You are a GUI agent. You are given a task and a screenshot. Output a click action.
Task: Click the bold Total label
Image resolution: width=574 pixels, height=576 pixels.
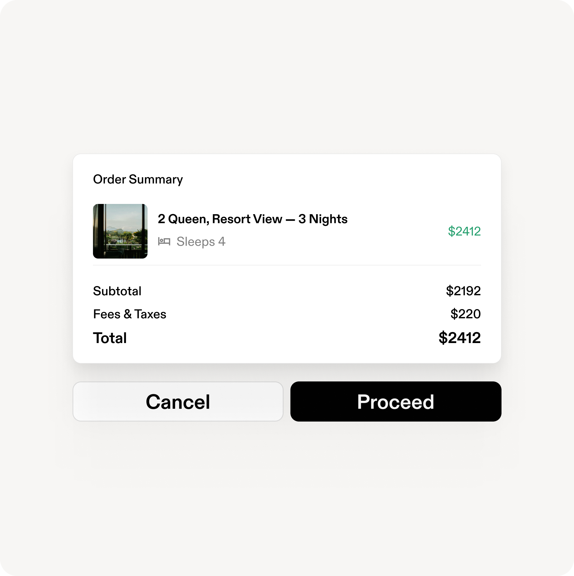[110, 338]
